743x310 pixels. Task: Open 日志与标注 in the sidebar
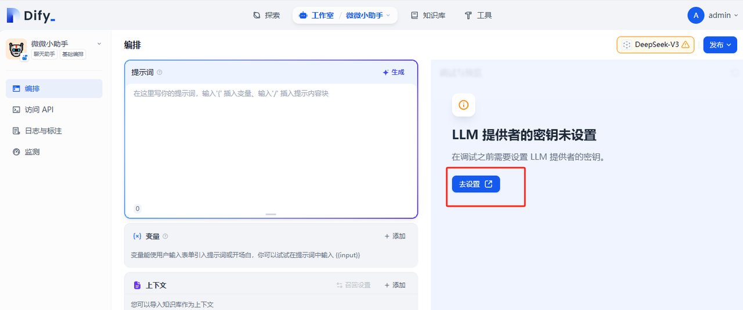coord(54,131)
